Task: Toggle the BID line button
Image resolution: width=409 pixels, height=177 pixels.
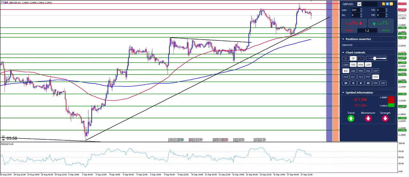Action: point(346,71)
